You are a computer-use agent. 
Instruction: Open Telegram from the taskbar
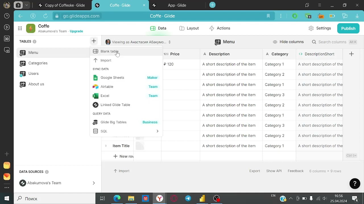(x=188, y=198)
